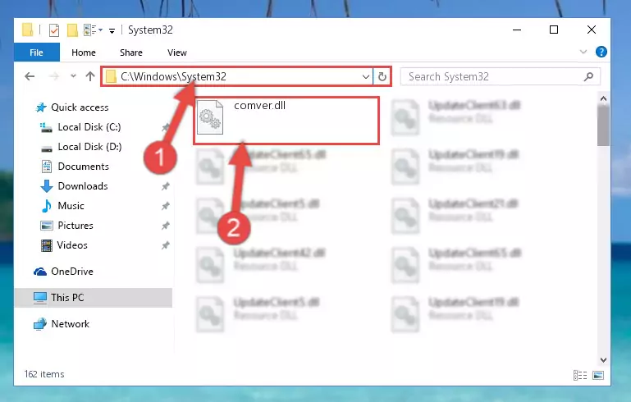631x402 pixels.
Task: Click the Downloads blue arrow icon
Action: [47, 186]
